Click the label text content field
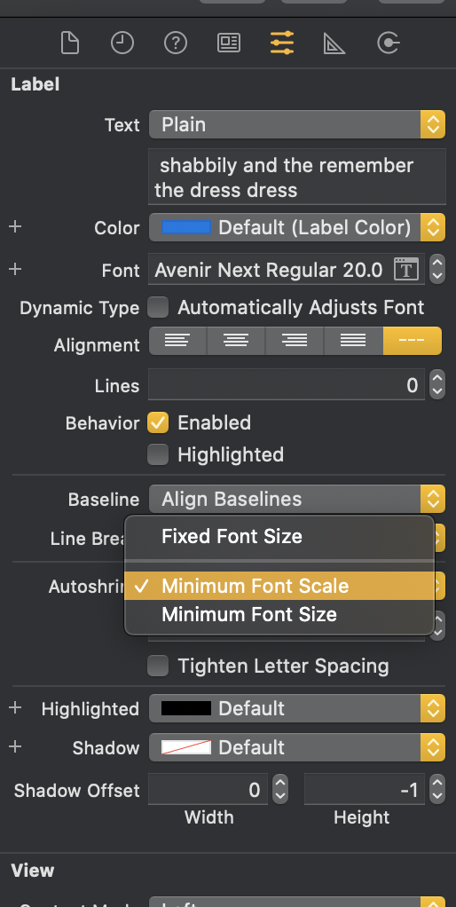456x907 pixels. tap(297, 177)
